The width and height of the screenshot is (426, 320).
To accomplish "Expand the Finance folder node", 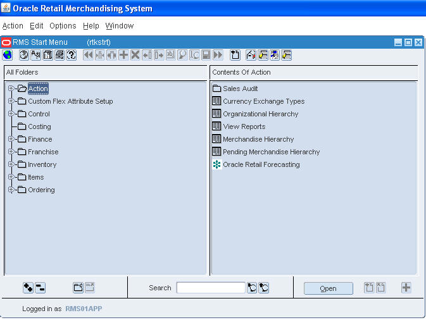I will point(11,139).
